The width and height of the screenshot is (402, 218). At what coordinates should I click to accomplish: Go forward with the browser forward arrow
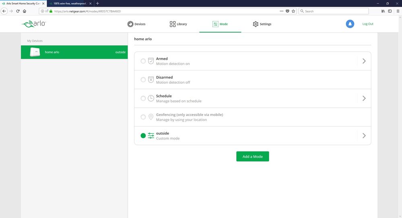[11, 11]
